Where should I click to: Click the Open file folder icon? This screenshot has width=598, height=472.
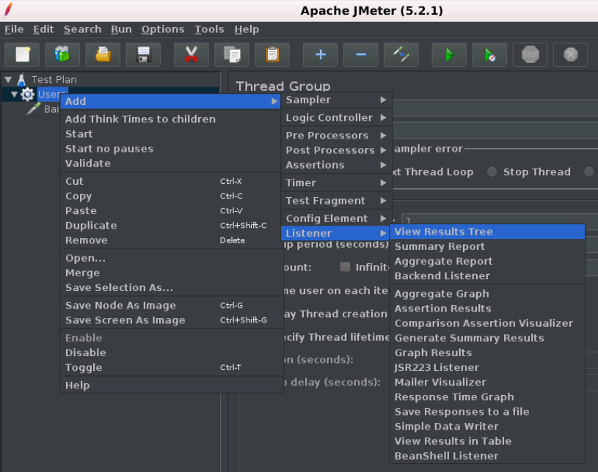pyautogui.click(x=103, y=54)
